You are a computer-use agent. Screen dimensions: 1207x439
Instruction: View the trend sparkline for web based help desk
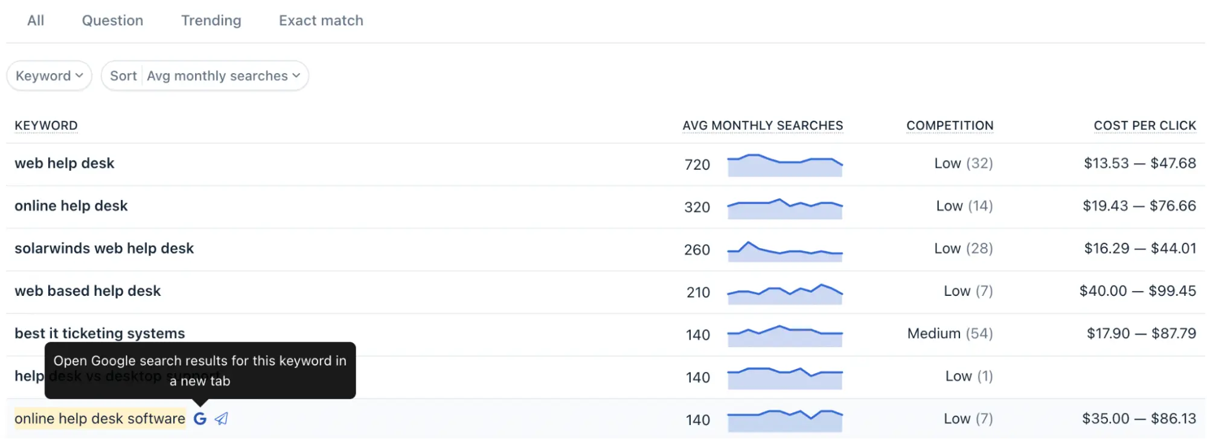point(785,293)
